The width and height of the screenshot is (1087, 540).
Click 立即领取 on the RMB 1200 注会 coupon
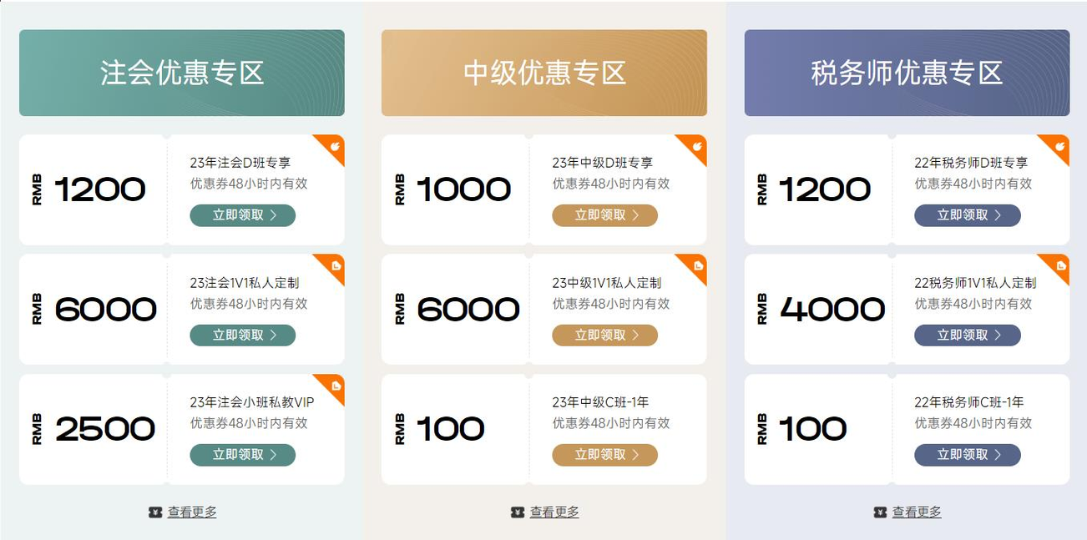(242, 214)
